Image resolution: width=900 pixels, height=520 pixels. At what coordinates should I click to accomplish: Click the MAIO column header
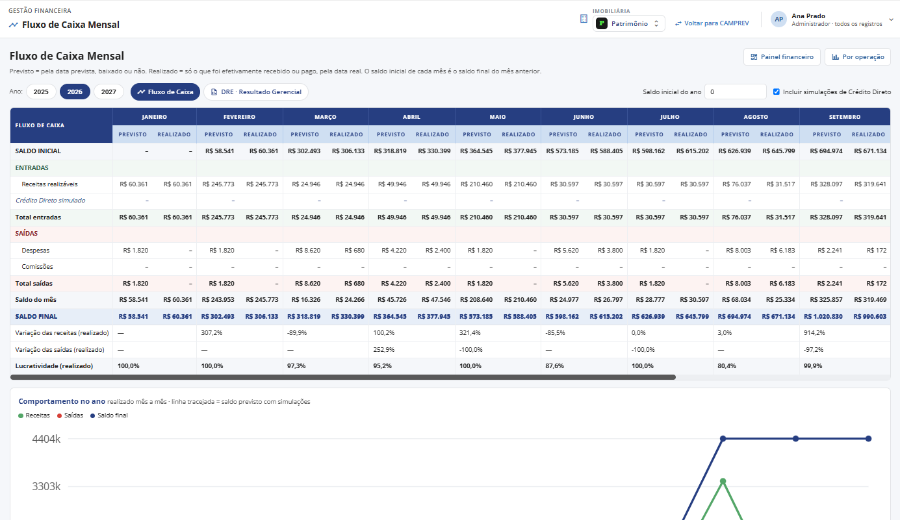[x=498, y=117]
